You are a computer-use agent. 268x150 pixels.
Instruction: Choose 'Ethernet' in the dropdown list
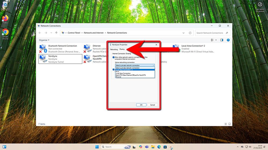coord(135,77)
